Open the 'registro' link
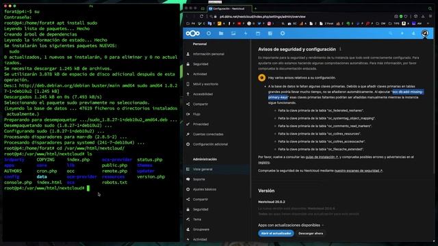438x246 pixels. (263, 163)
